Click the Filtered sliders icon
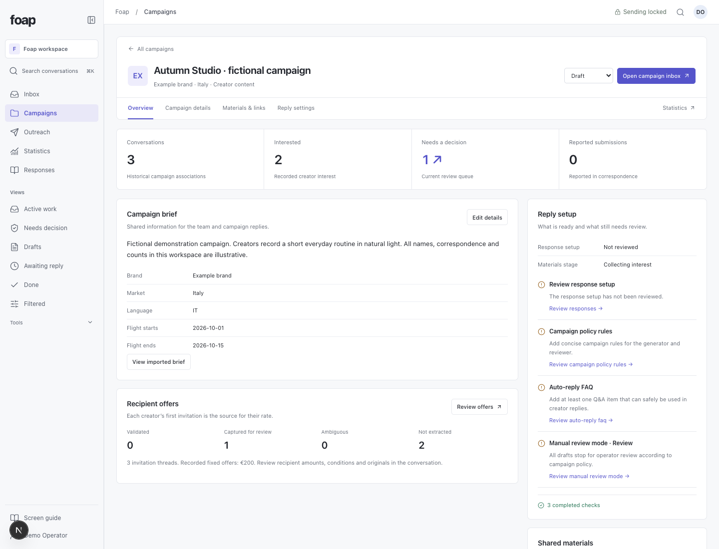 14,304
